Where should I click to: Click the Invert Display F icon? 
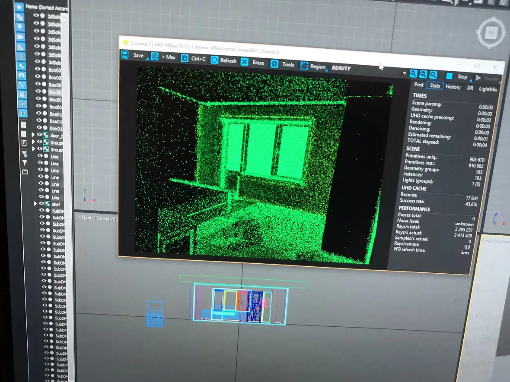pos(24,143)
